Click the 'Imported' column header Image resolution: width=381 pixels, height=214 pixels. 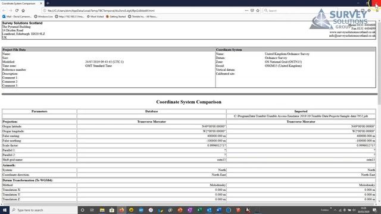pyautogui.click(x=301, y=111)
